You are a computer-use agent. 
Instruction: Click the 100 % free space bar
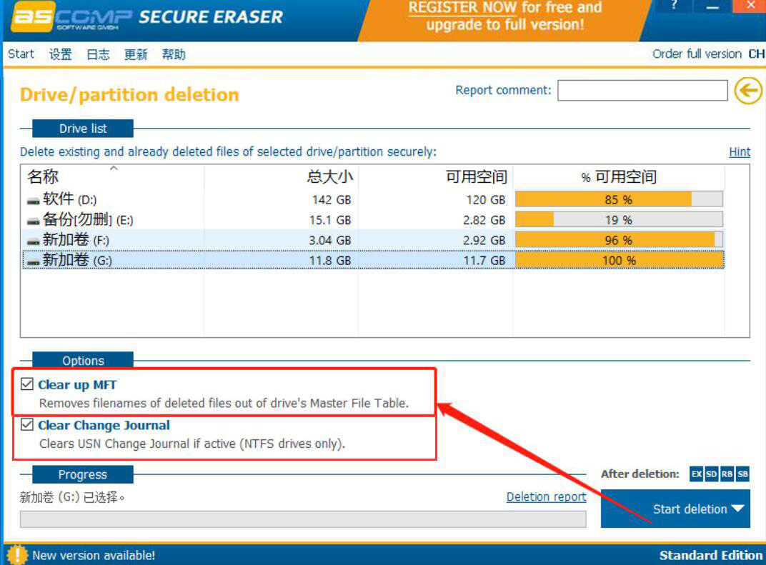(x=619, y=260)
